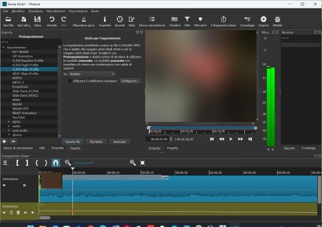Open the Misuratore picco panel
The height and width of the screenshot is (227, 322).
[84, 22]
